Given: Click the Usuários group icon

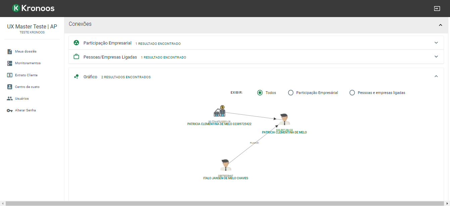Looking at the screenshot, I should pyautogui.click(x=10, y=99).
